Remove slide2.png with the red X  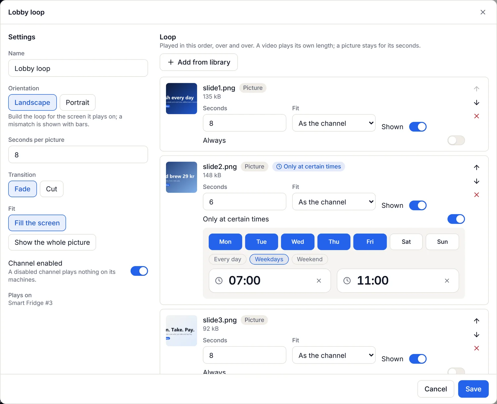point(476,195)
